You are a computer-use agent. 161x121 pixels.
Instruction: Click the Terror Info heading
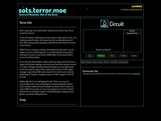click(26, 23)
